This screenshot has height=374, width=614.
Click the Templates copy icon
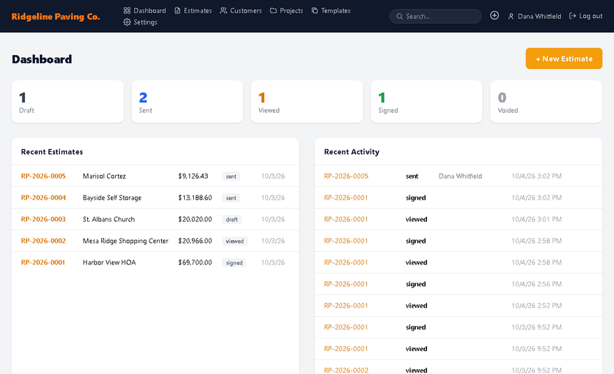315,10
